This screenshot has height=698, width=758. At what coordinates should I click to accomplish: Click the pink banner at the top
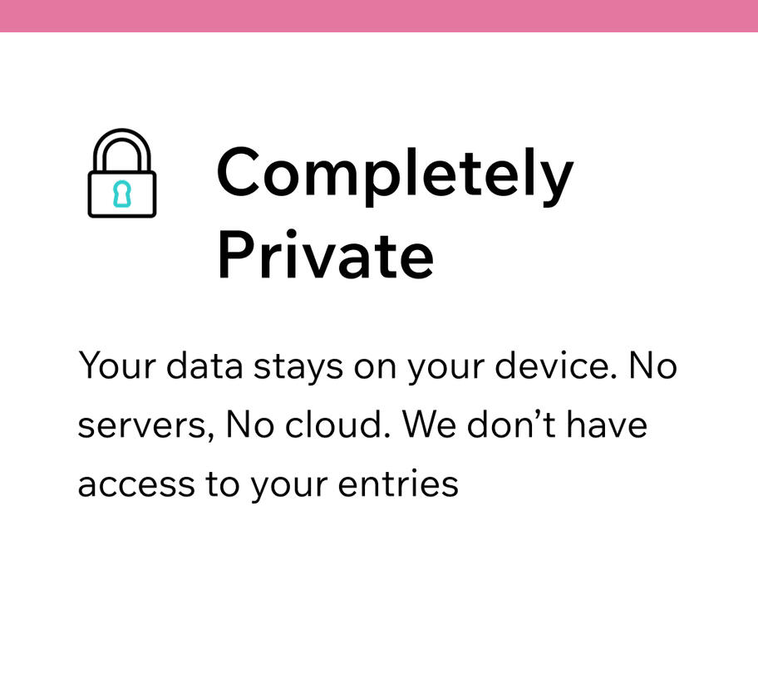379,16
